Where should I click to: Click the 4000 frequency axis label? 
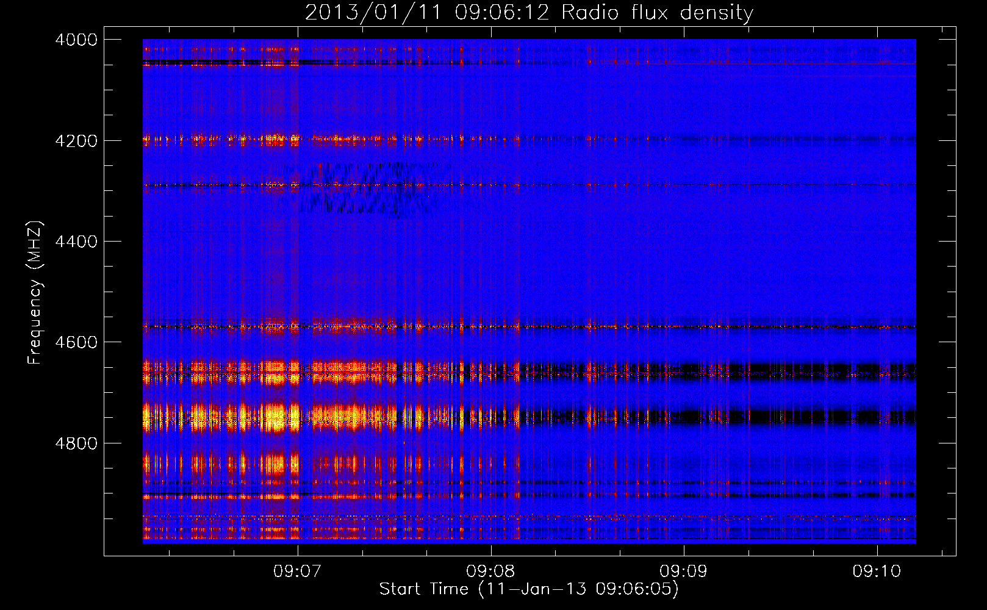coord(76,40)
